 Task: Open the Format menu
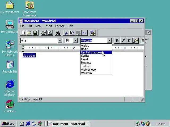tap(60, 26)
